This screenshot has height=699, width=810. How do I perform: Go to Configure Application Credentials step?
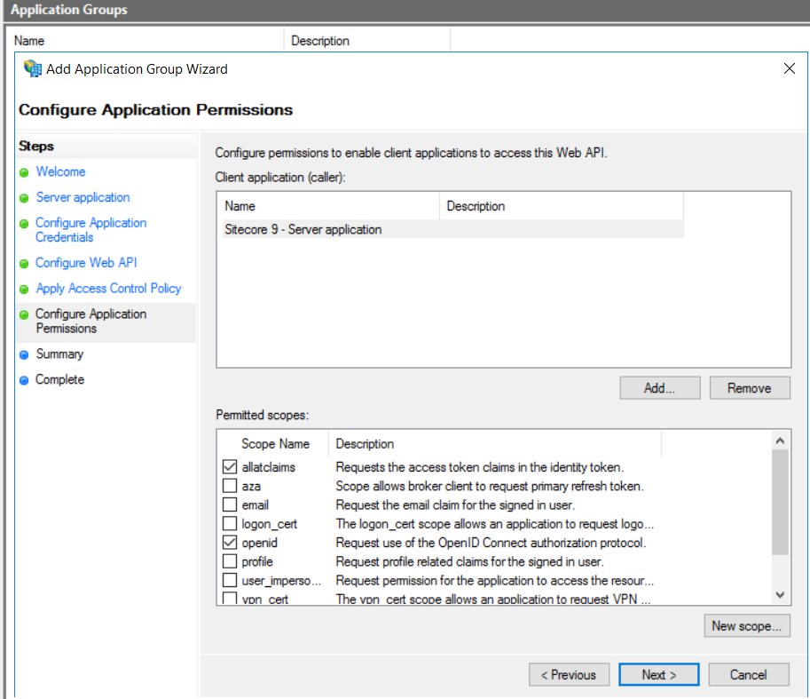[x=90, y=230]
